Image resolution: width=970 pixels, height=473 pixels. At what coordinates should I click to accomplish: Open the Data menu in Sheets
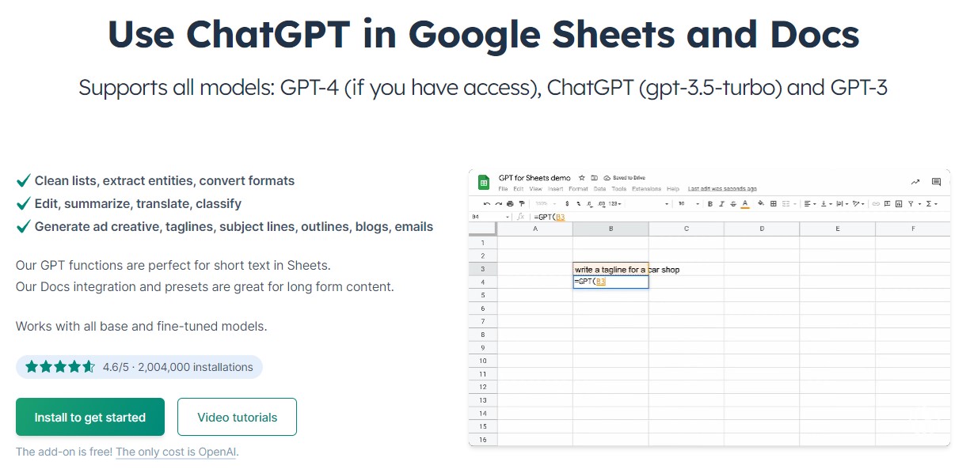[x=599, y=189]
